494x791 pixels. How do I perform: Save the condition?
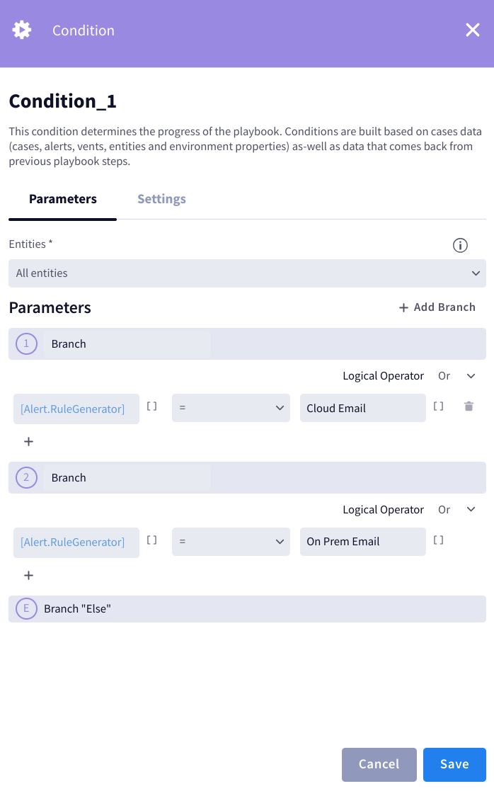(x=454, y=764)
